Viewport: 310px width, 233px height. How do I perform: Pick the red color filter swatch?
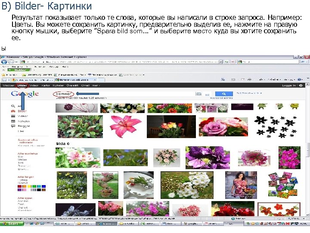pyautogui.click(x=19, y=186)
